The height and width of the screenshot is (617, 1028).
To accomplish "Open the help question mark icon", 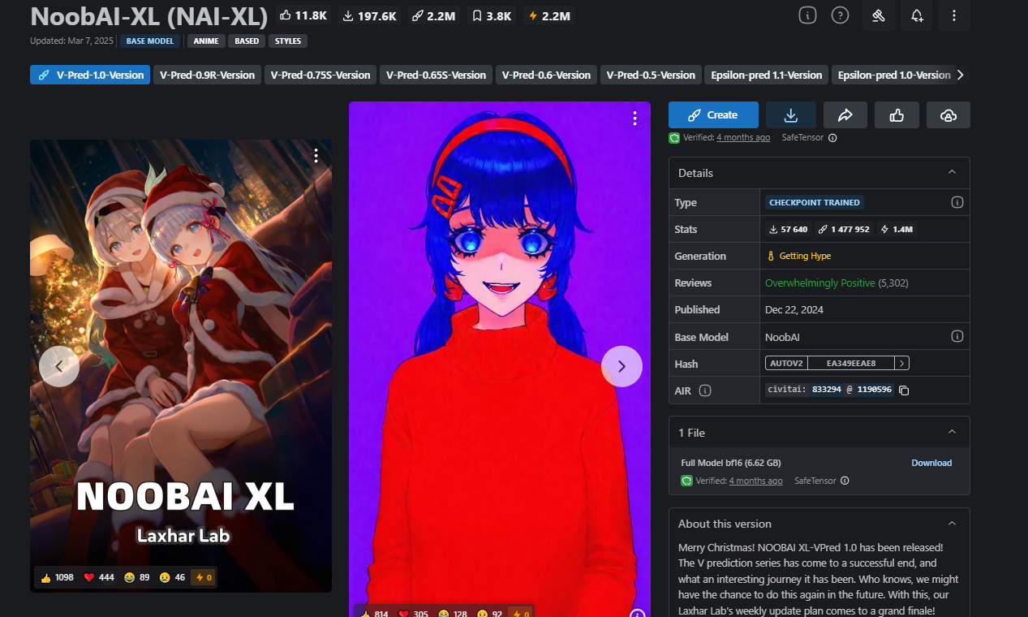I will click(x=840, y=15).
